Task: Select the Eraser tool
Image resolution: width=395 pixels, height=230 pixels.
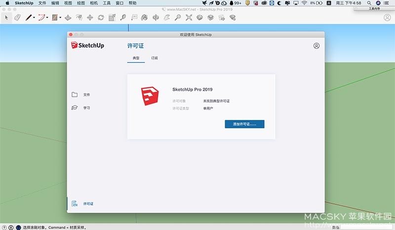Action: point(17,18)
